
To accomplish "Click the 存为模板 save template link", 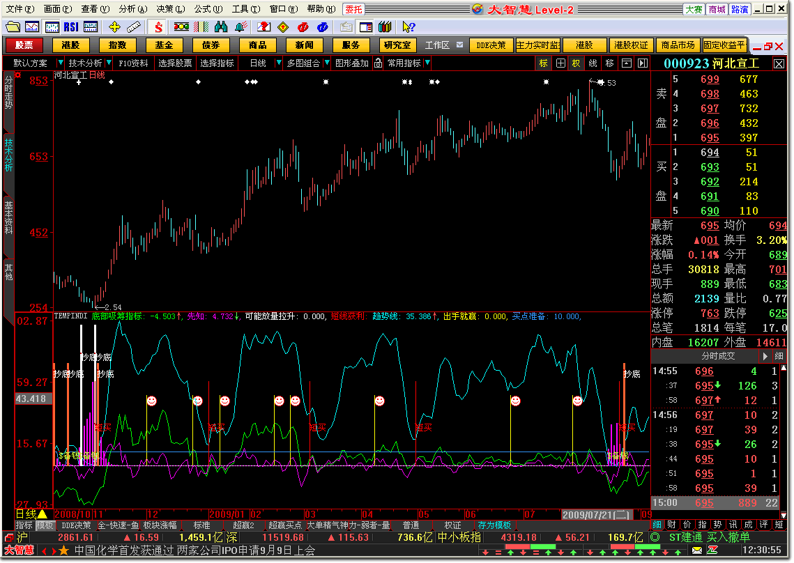I will [x=494, y=525].
